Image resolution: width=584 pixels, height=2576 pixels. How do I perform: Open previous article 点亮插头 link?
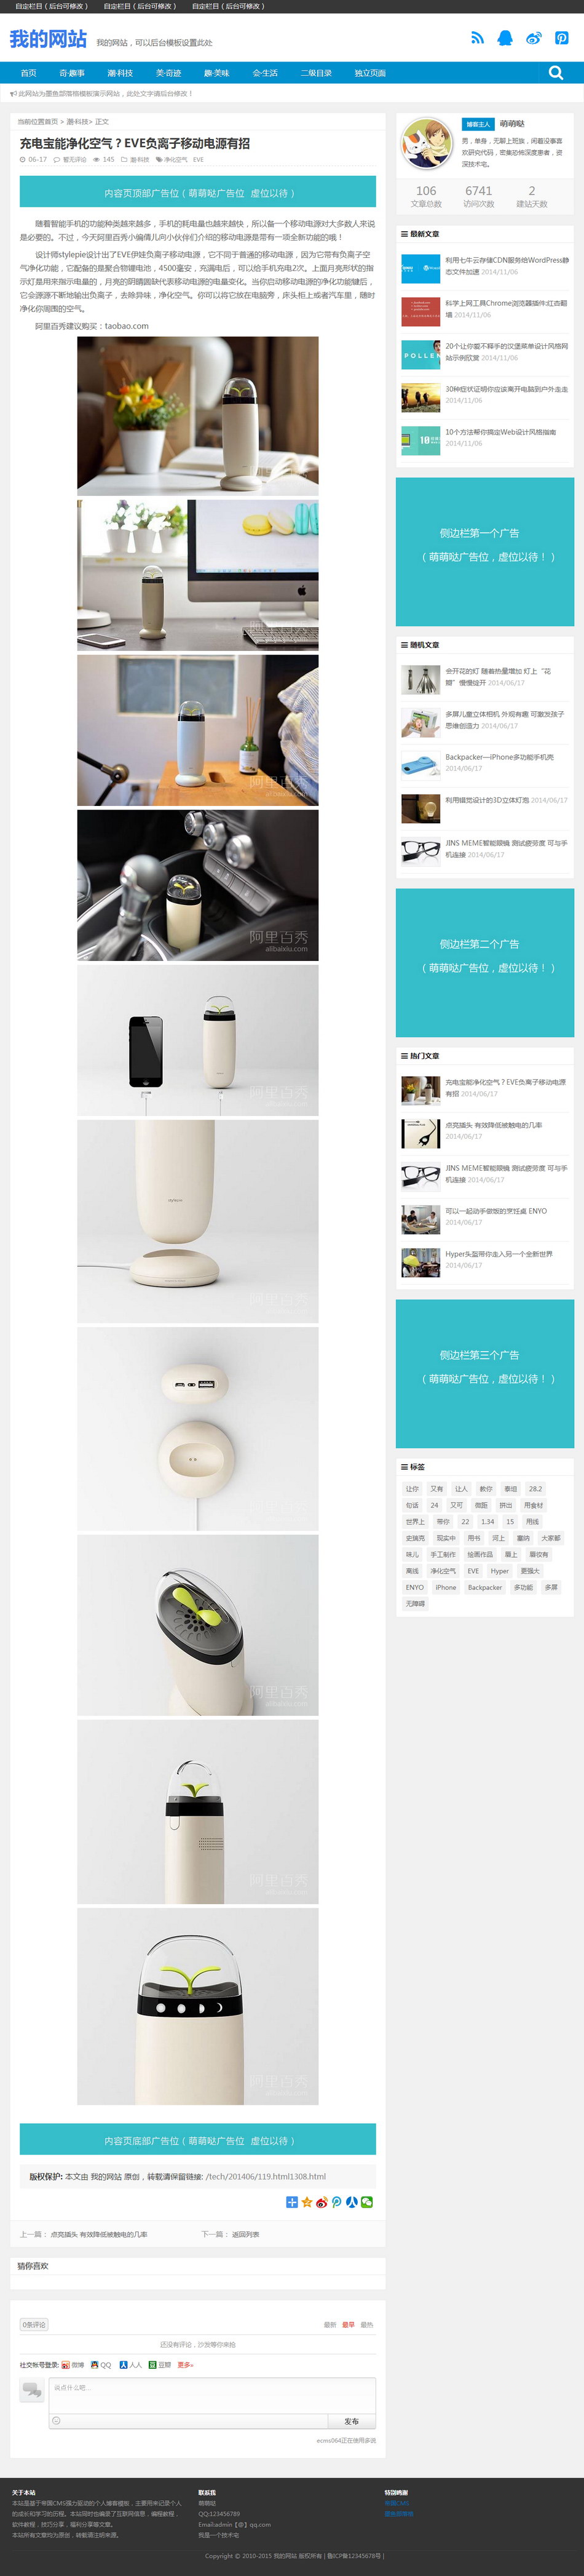click(x=99, y=2234)
